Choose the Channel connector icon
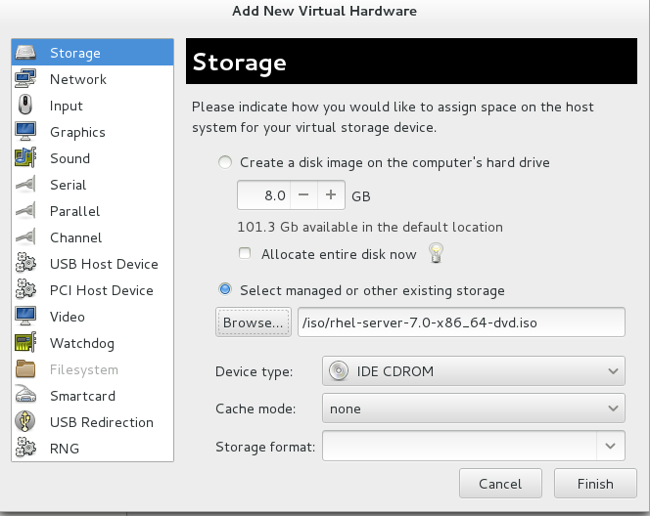 [x=25, y=236]
